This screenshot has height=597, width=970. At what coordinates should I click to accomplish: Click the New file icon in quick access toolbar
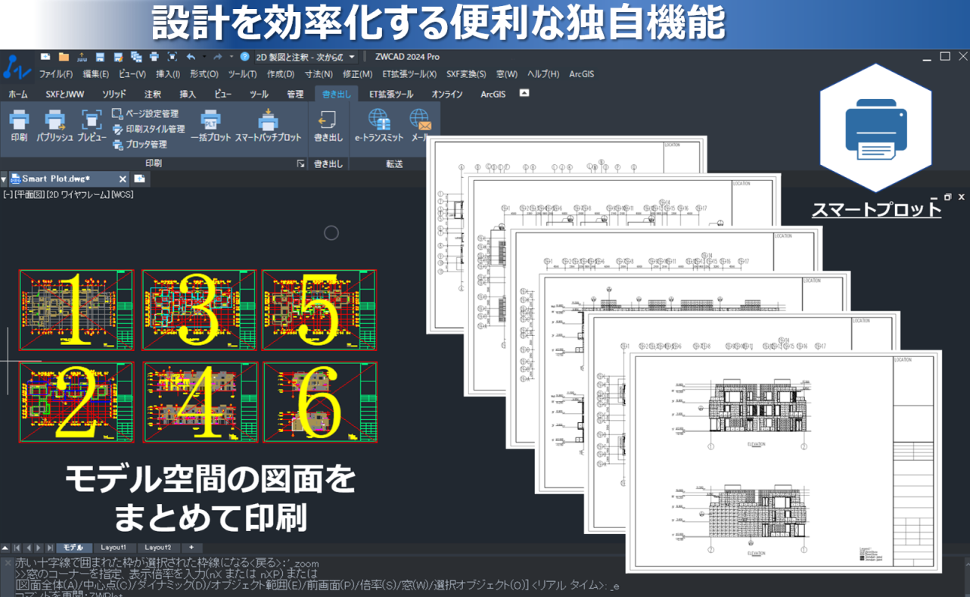coord(45,57)
